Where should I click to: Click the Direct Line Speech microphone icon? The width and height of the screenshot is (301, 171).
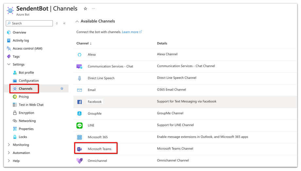click(x=80, y=78)
